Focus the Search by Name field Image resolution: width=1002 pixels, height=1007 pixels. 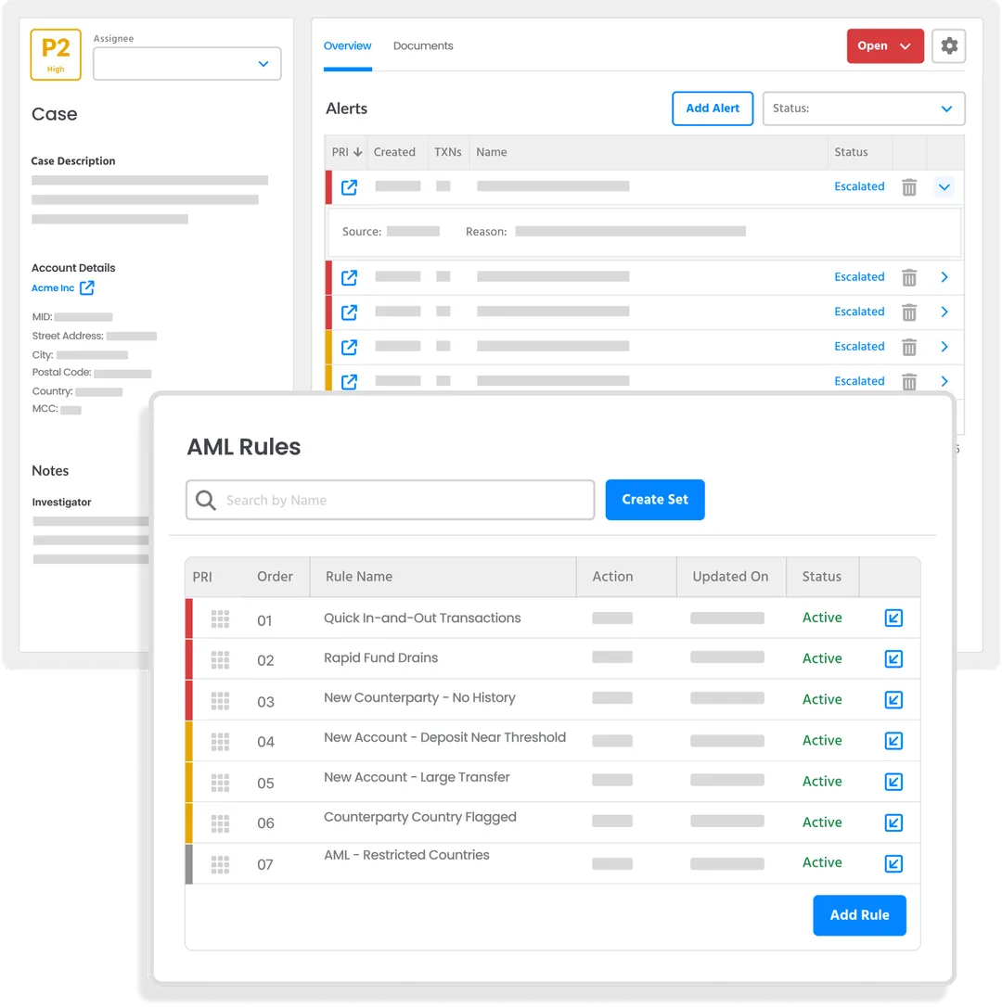point(391,500)
